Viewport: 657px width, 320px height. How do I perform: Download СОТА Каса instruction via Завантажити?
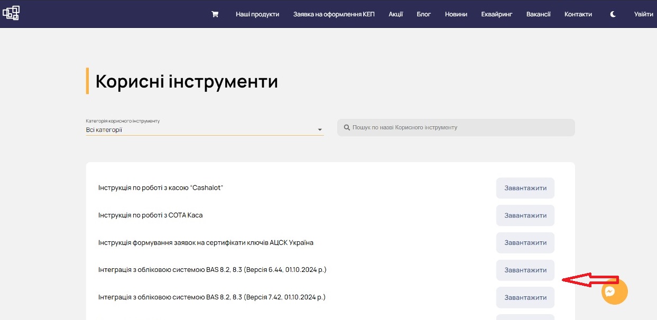tap(525, 215)
